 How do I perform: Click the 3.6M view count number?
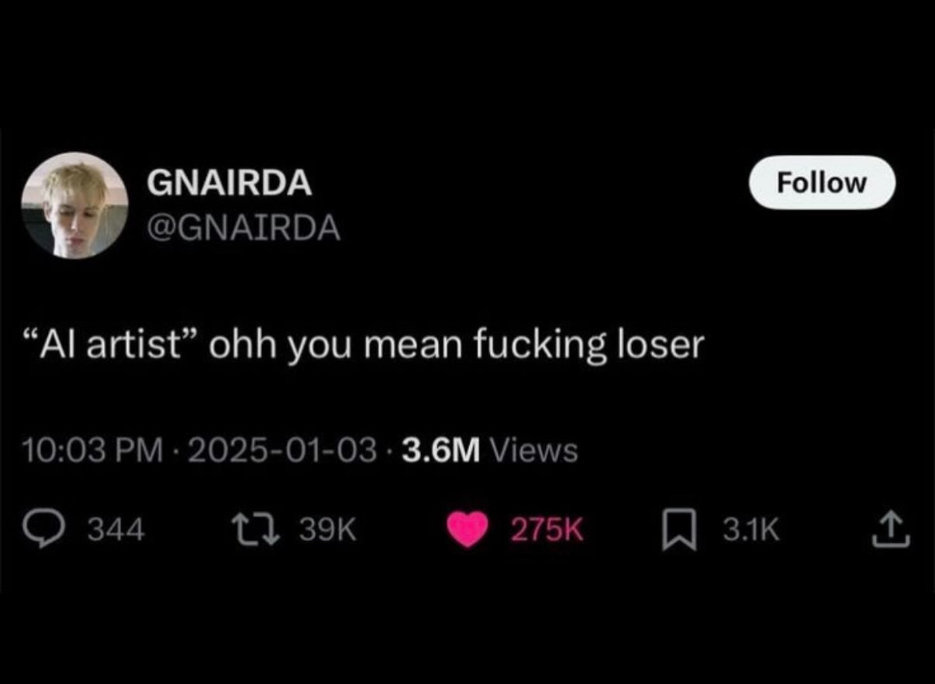click(x=441, y=451)
